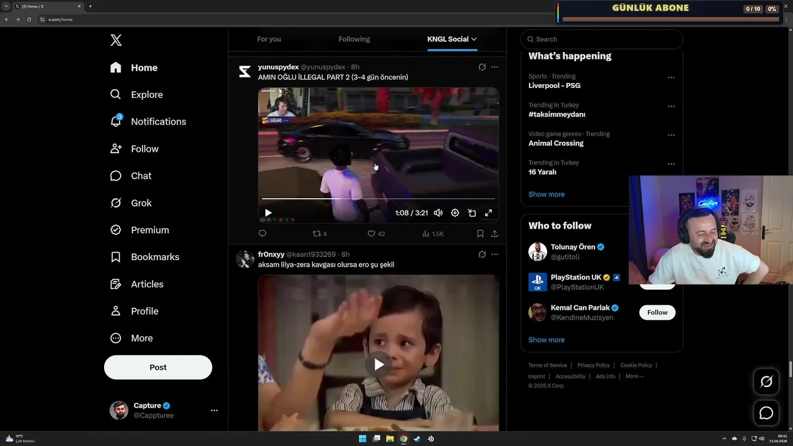This screenshot has width=793, height=446.
Task: Show more trends in What's happening
Action: tap(546, 195)
